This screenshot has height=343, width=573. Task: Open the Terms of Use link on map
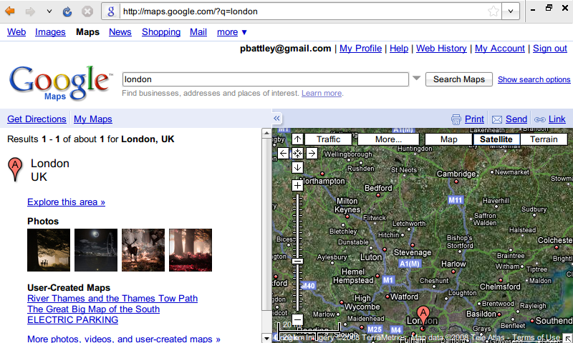click(536, 337)
